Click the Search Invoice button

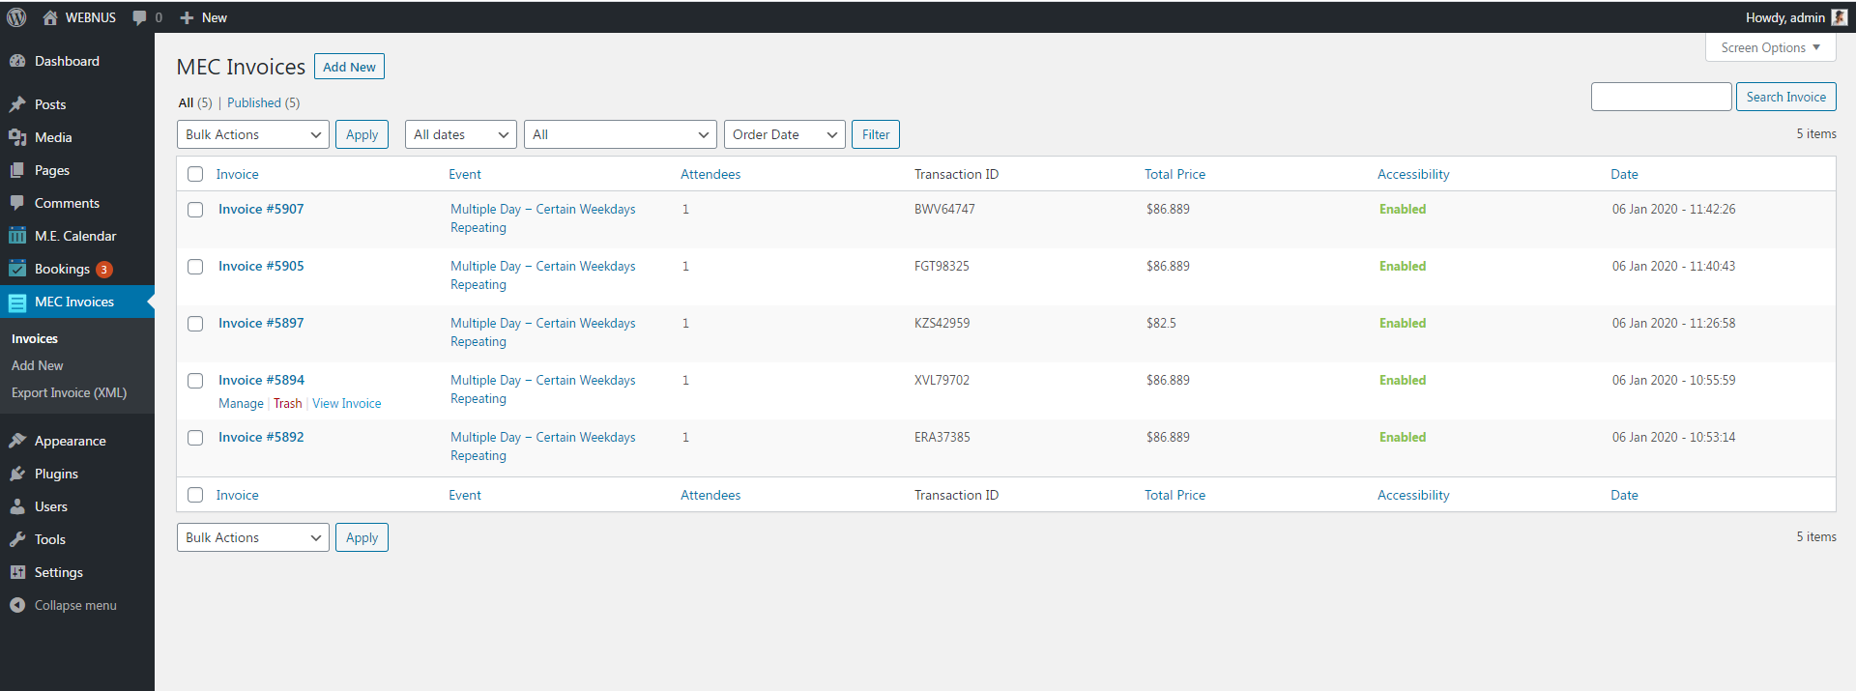1785,97
